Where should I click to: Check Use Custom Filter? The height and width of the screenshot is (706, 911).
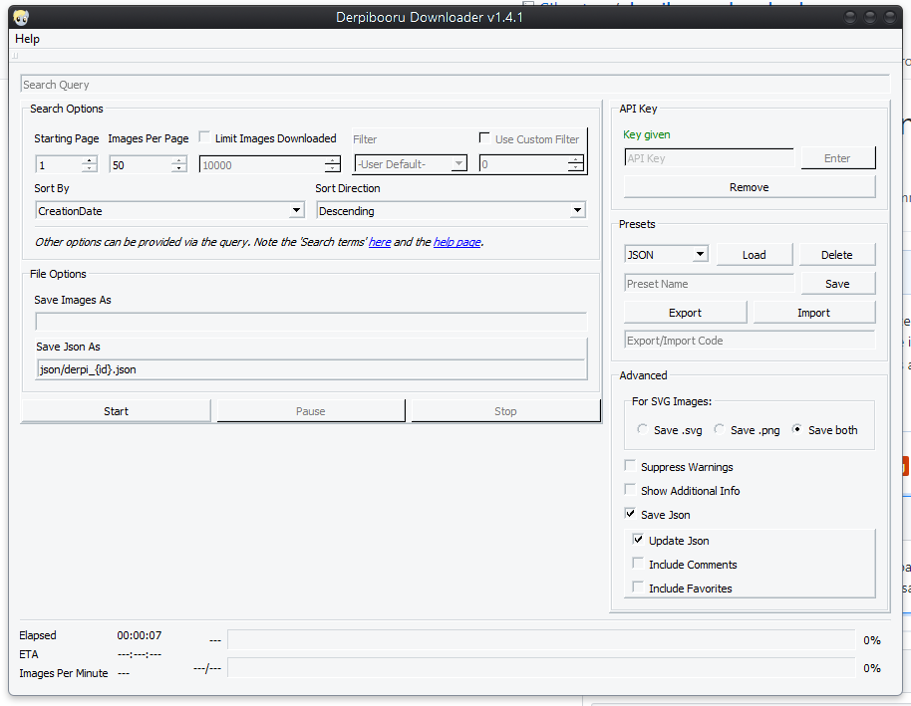pos(484,136)
